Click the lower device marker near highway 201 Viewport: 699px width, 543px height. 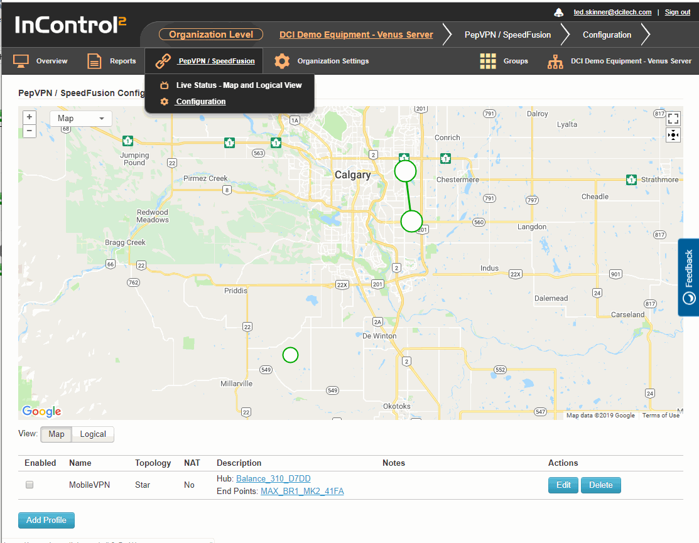coord(411,222)
